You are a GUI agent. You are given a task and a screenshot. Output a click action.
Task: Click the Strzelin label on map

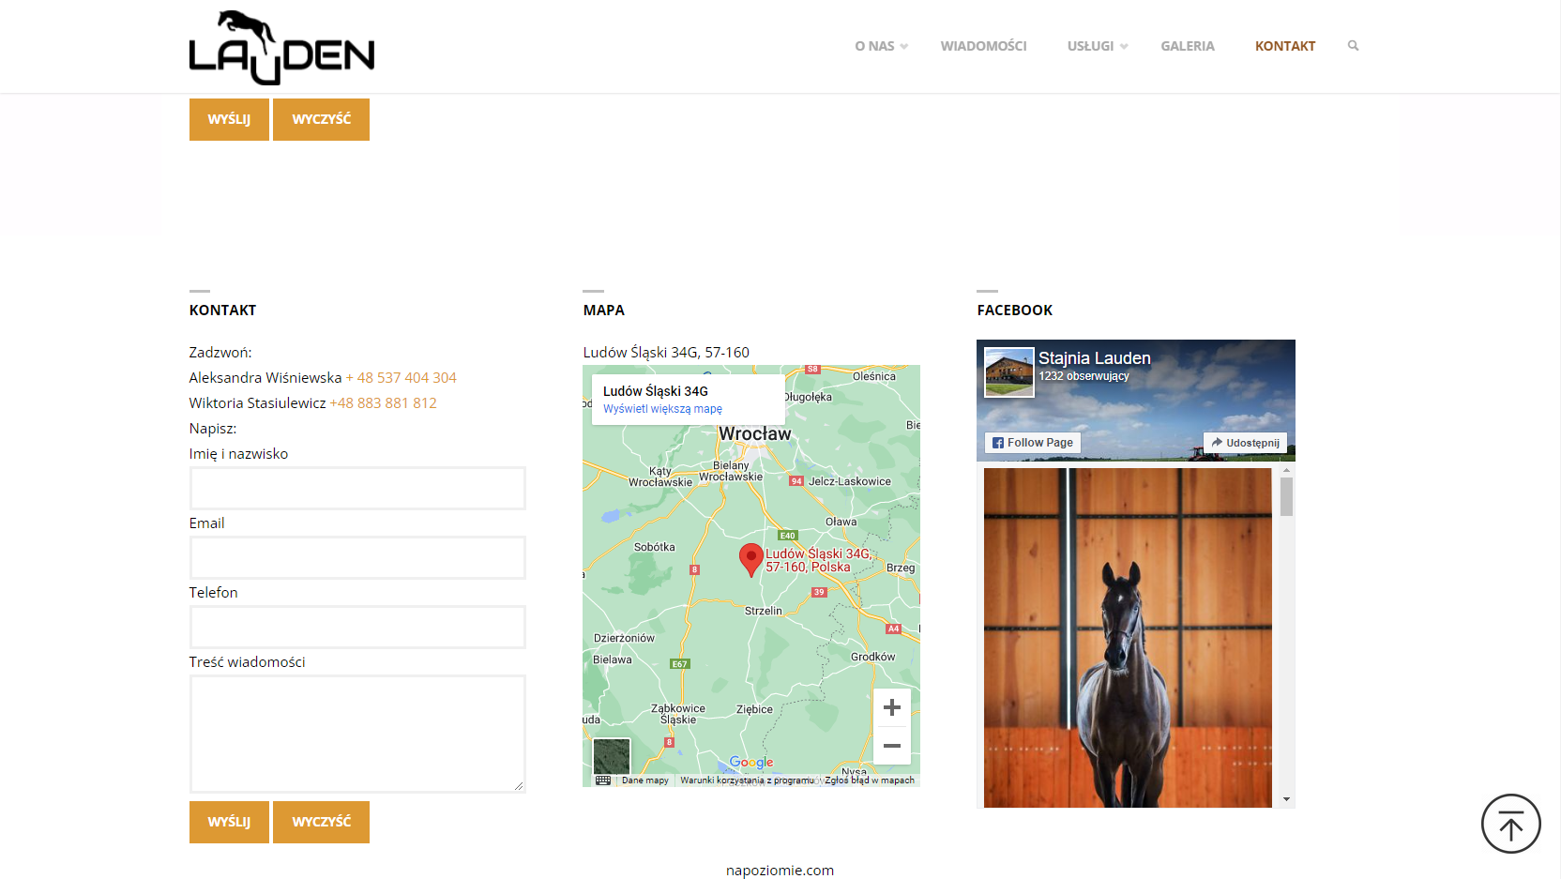pyautogui.click(x=763, y=611)
